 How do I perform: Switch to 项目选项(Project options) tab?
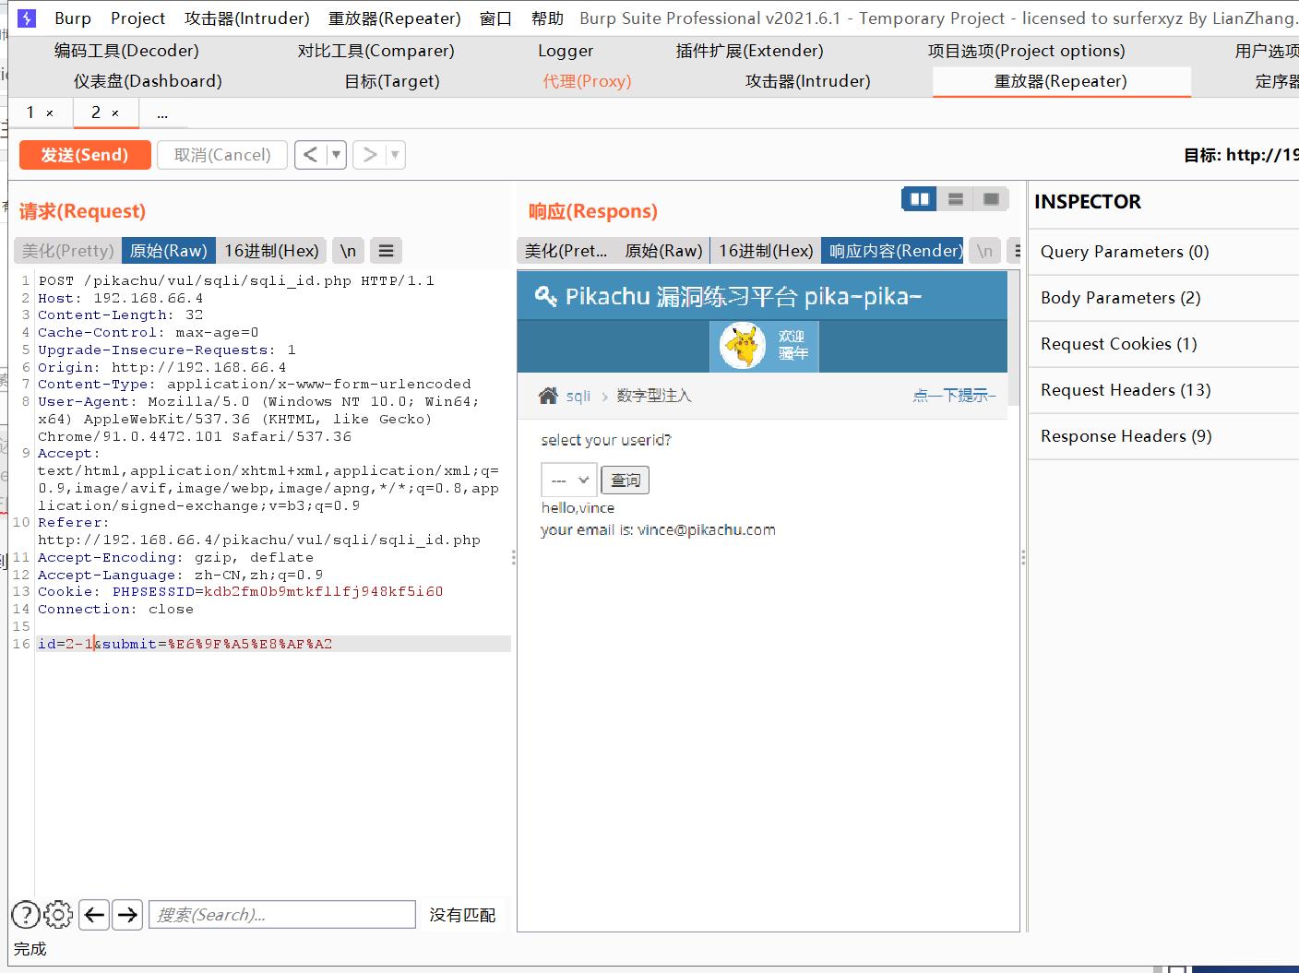[1027, 51]
